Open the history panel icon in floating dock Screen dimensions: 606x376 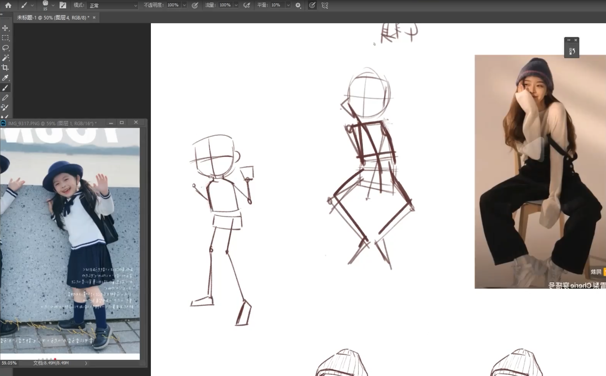(x=572, y=51)
